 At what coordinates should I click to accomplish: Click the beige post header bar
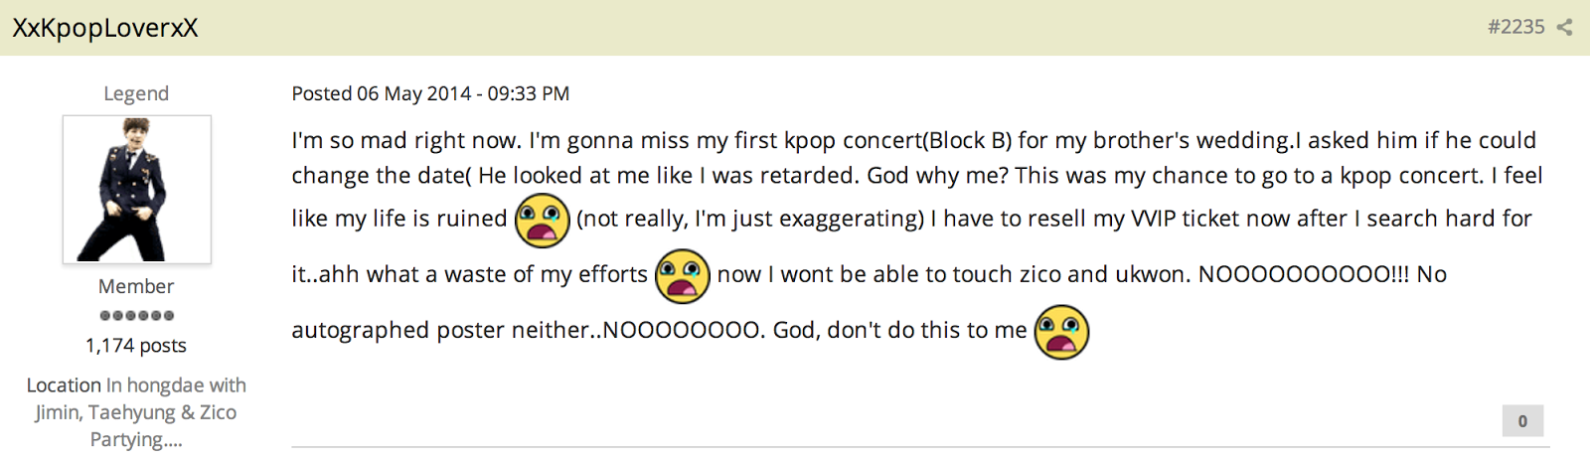[795, 28]
